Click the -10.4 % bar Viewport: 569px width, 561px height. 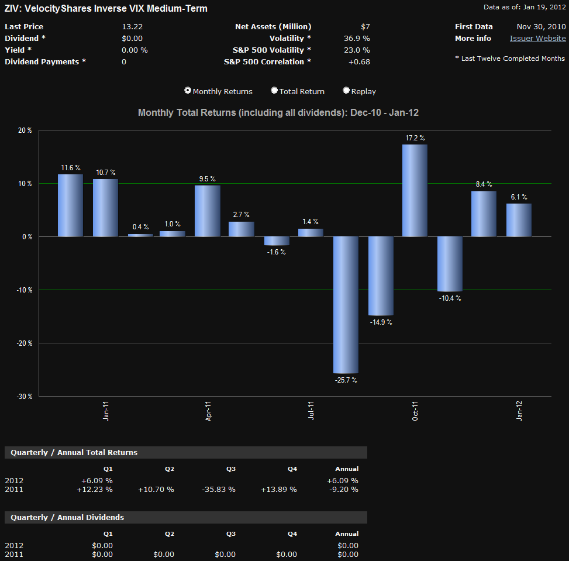pos(450,263)
